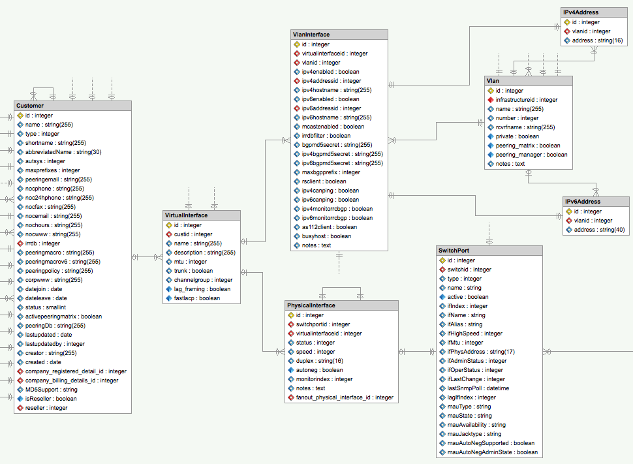Select the Vlan table header
Screen dimensions: 633x464
click(529, 81)
